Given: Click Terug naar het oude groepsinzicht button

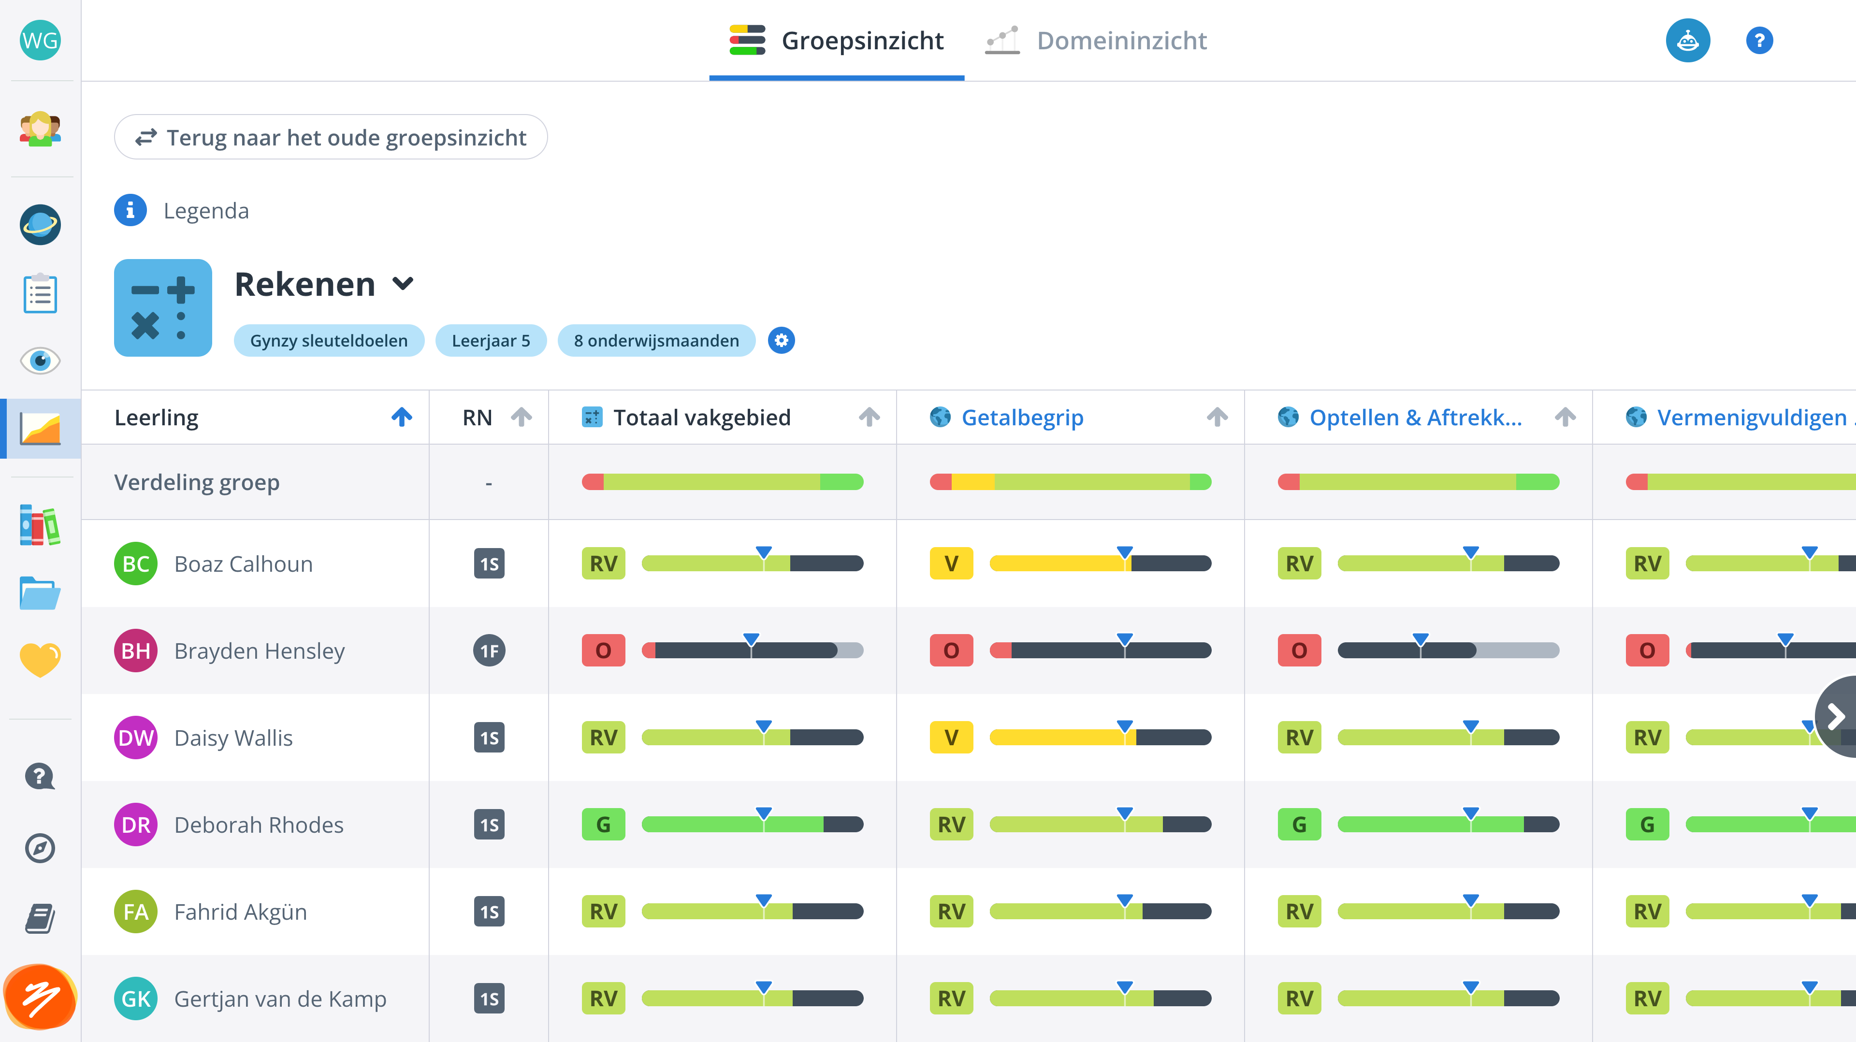Looking at the screenshot, I should pos(331,137).
